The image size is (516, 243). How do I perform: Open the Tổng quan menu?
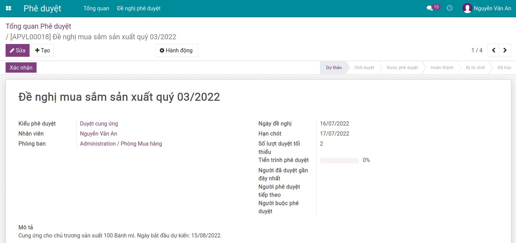click(x=96, y=8)
